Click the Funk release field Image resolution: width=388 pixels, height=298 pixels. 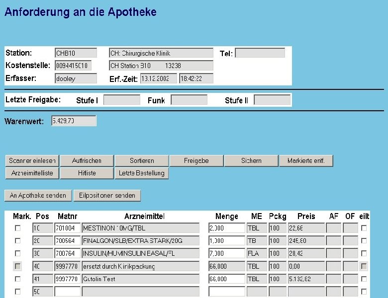tap(189, 100)
